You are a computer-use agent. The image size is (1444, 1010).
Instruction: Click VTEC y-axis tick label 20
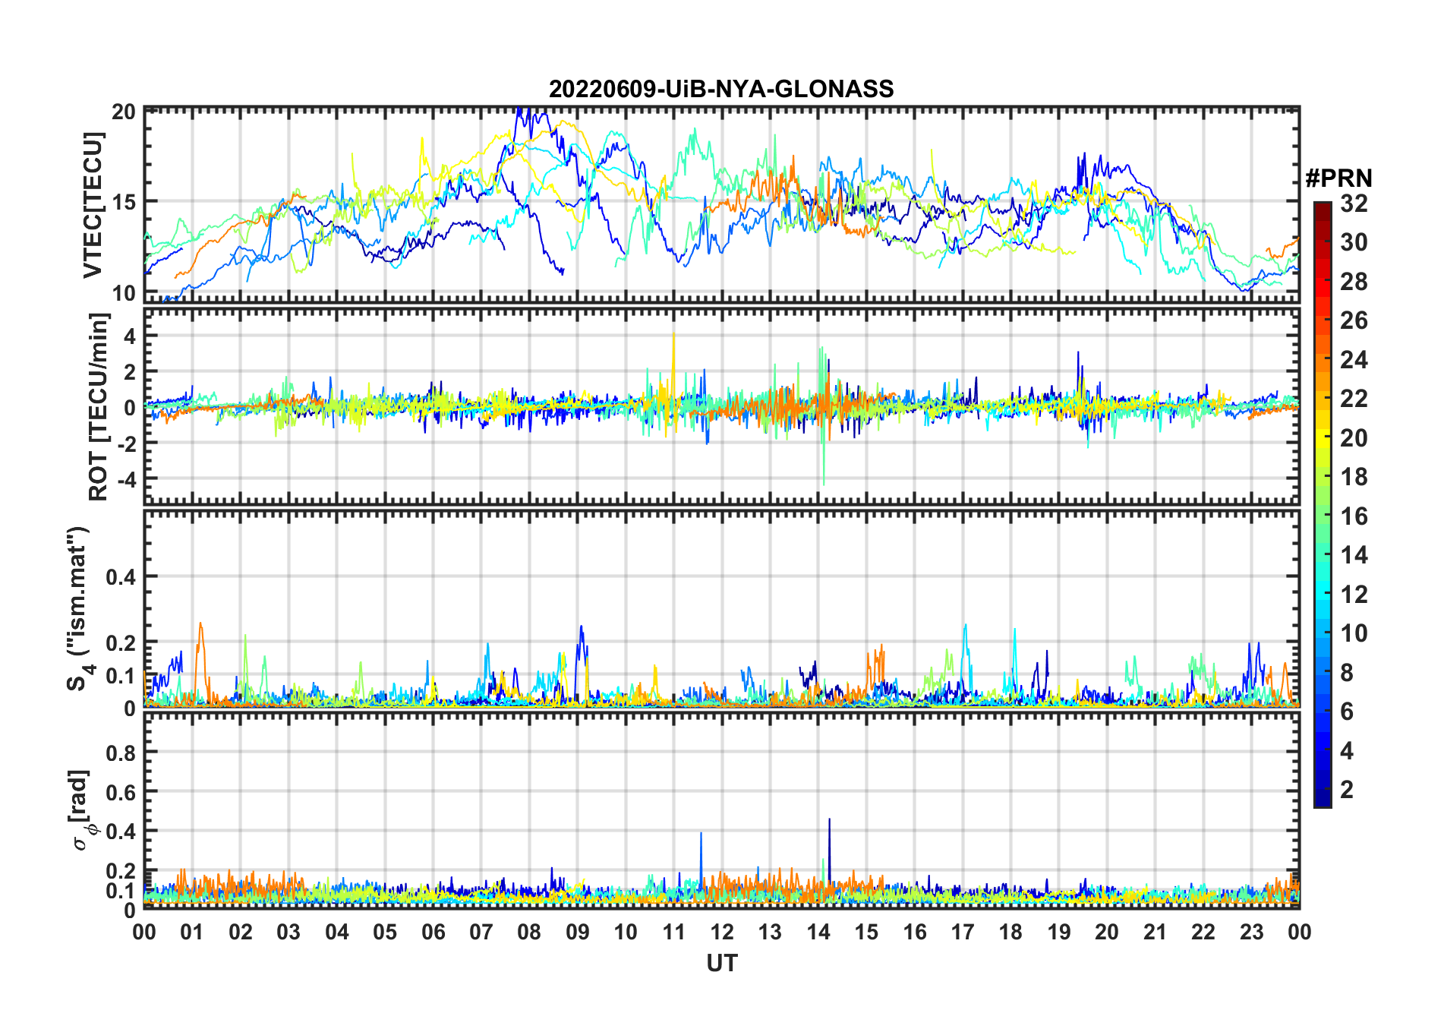click(123, 112)
